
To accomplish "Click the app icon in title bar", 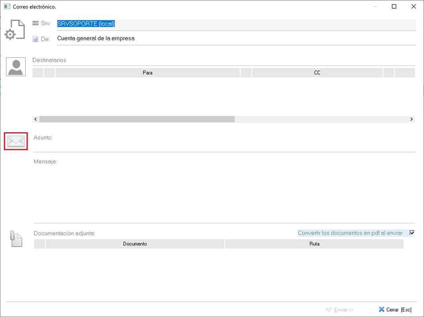I will 7,7.
